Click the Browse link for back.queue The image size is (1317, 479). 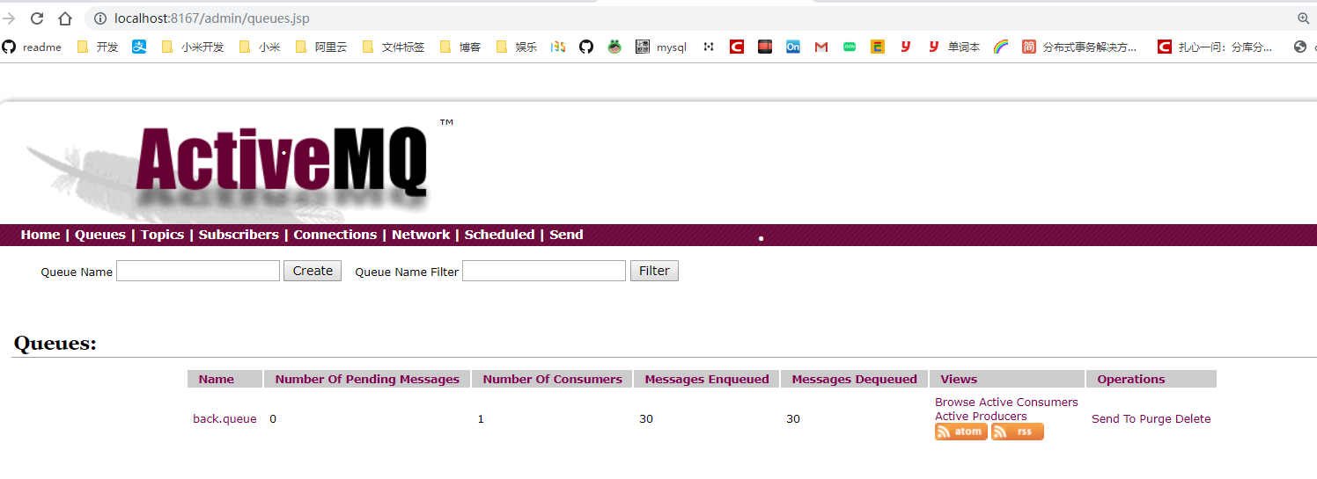(955, 403)
